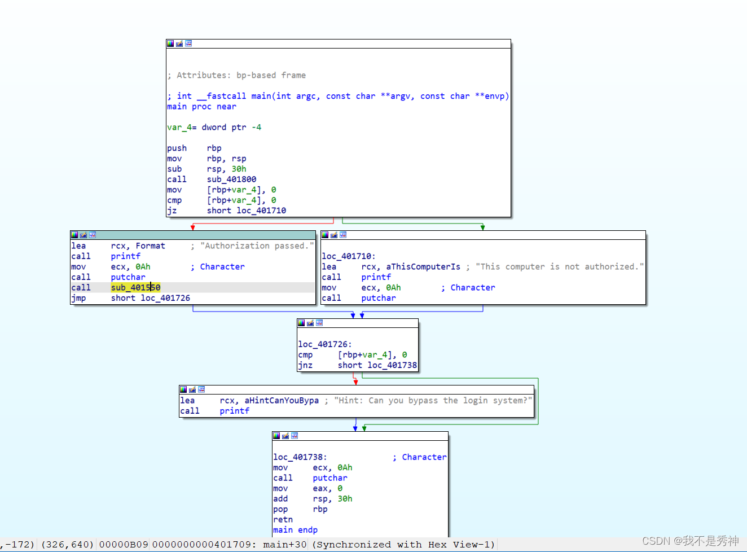Click the third header icon on loc_401738 node
This screenshot has height=552, width=747.
[x=295, y=436]
